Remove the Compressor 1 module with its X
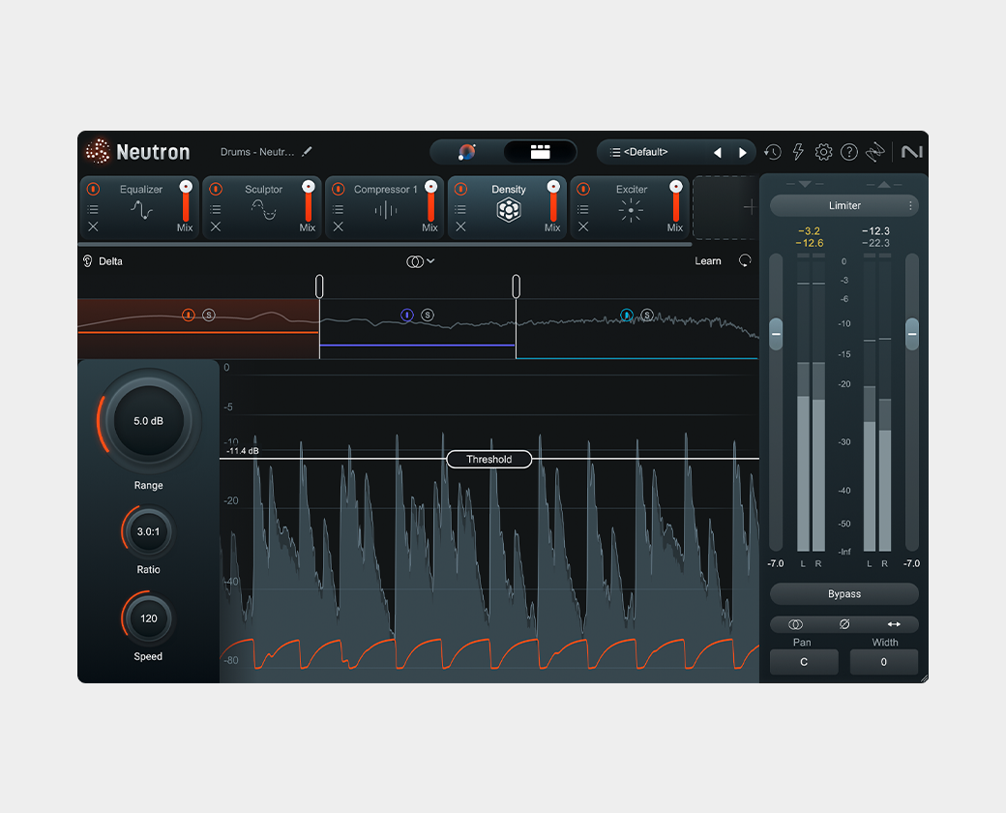This screenshot has height=813, width=1006. 339,226
